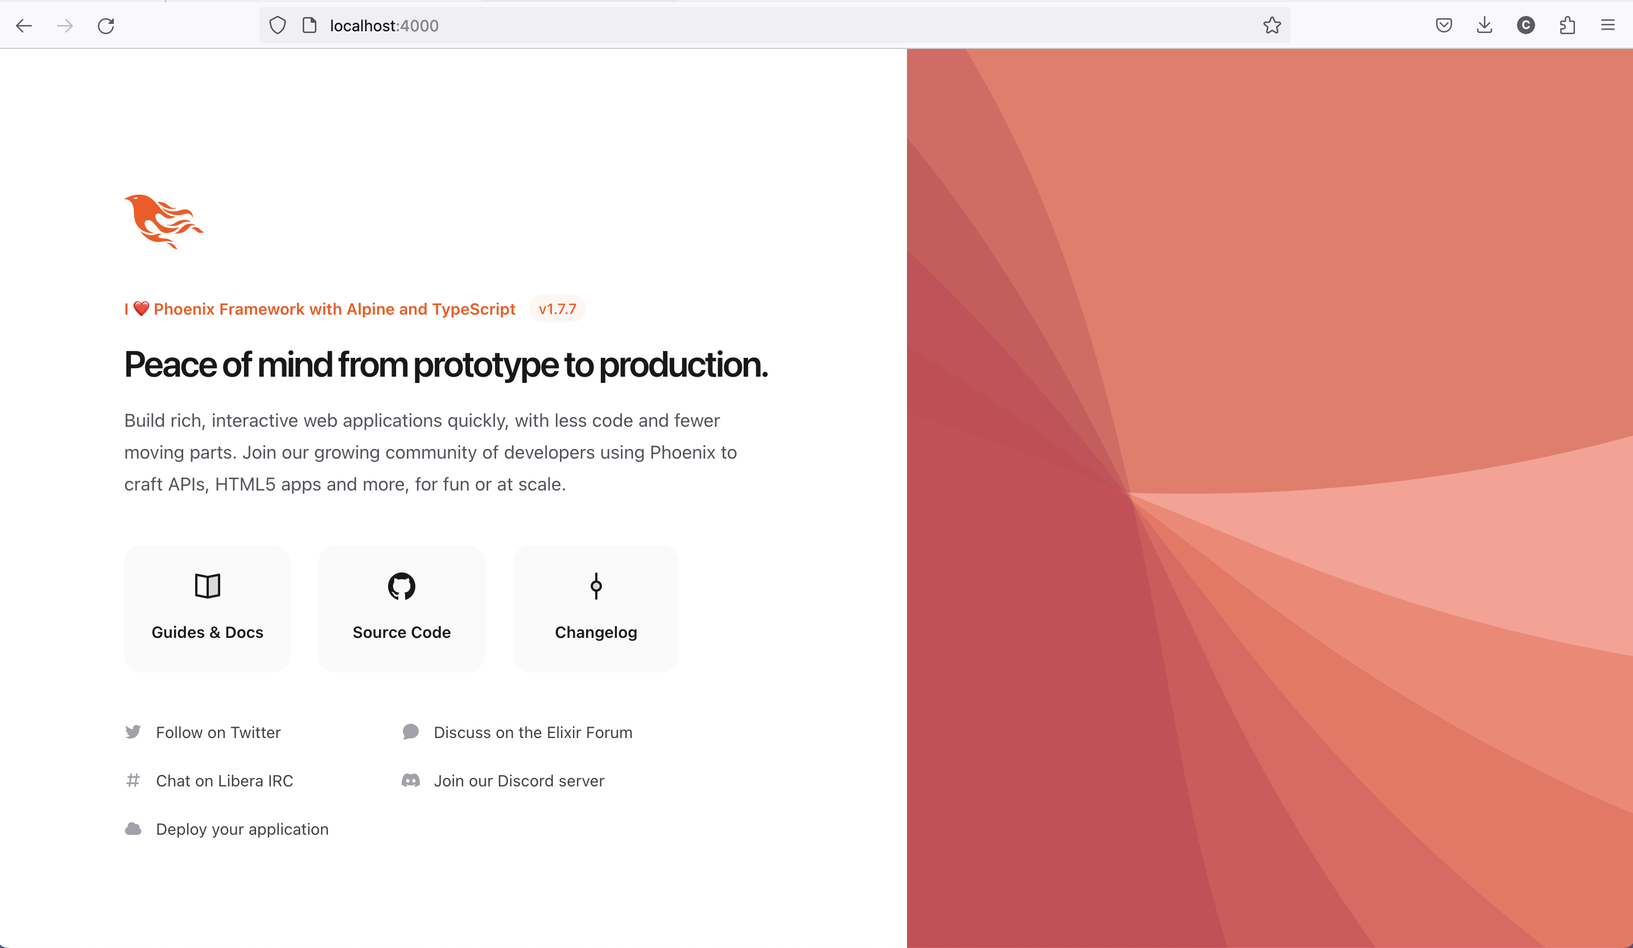Click the Peace of mind headline

click(x=446, y=365)
